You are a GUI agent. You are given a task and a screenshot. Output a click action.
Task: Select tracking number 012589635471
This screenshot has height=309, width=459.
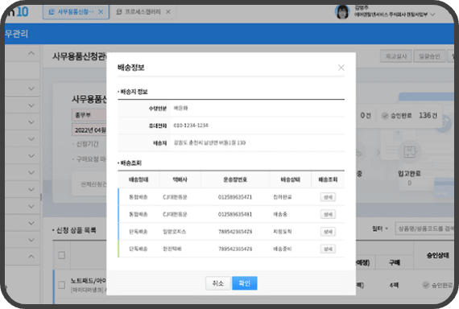tap(235, 197)
